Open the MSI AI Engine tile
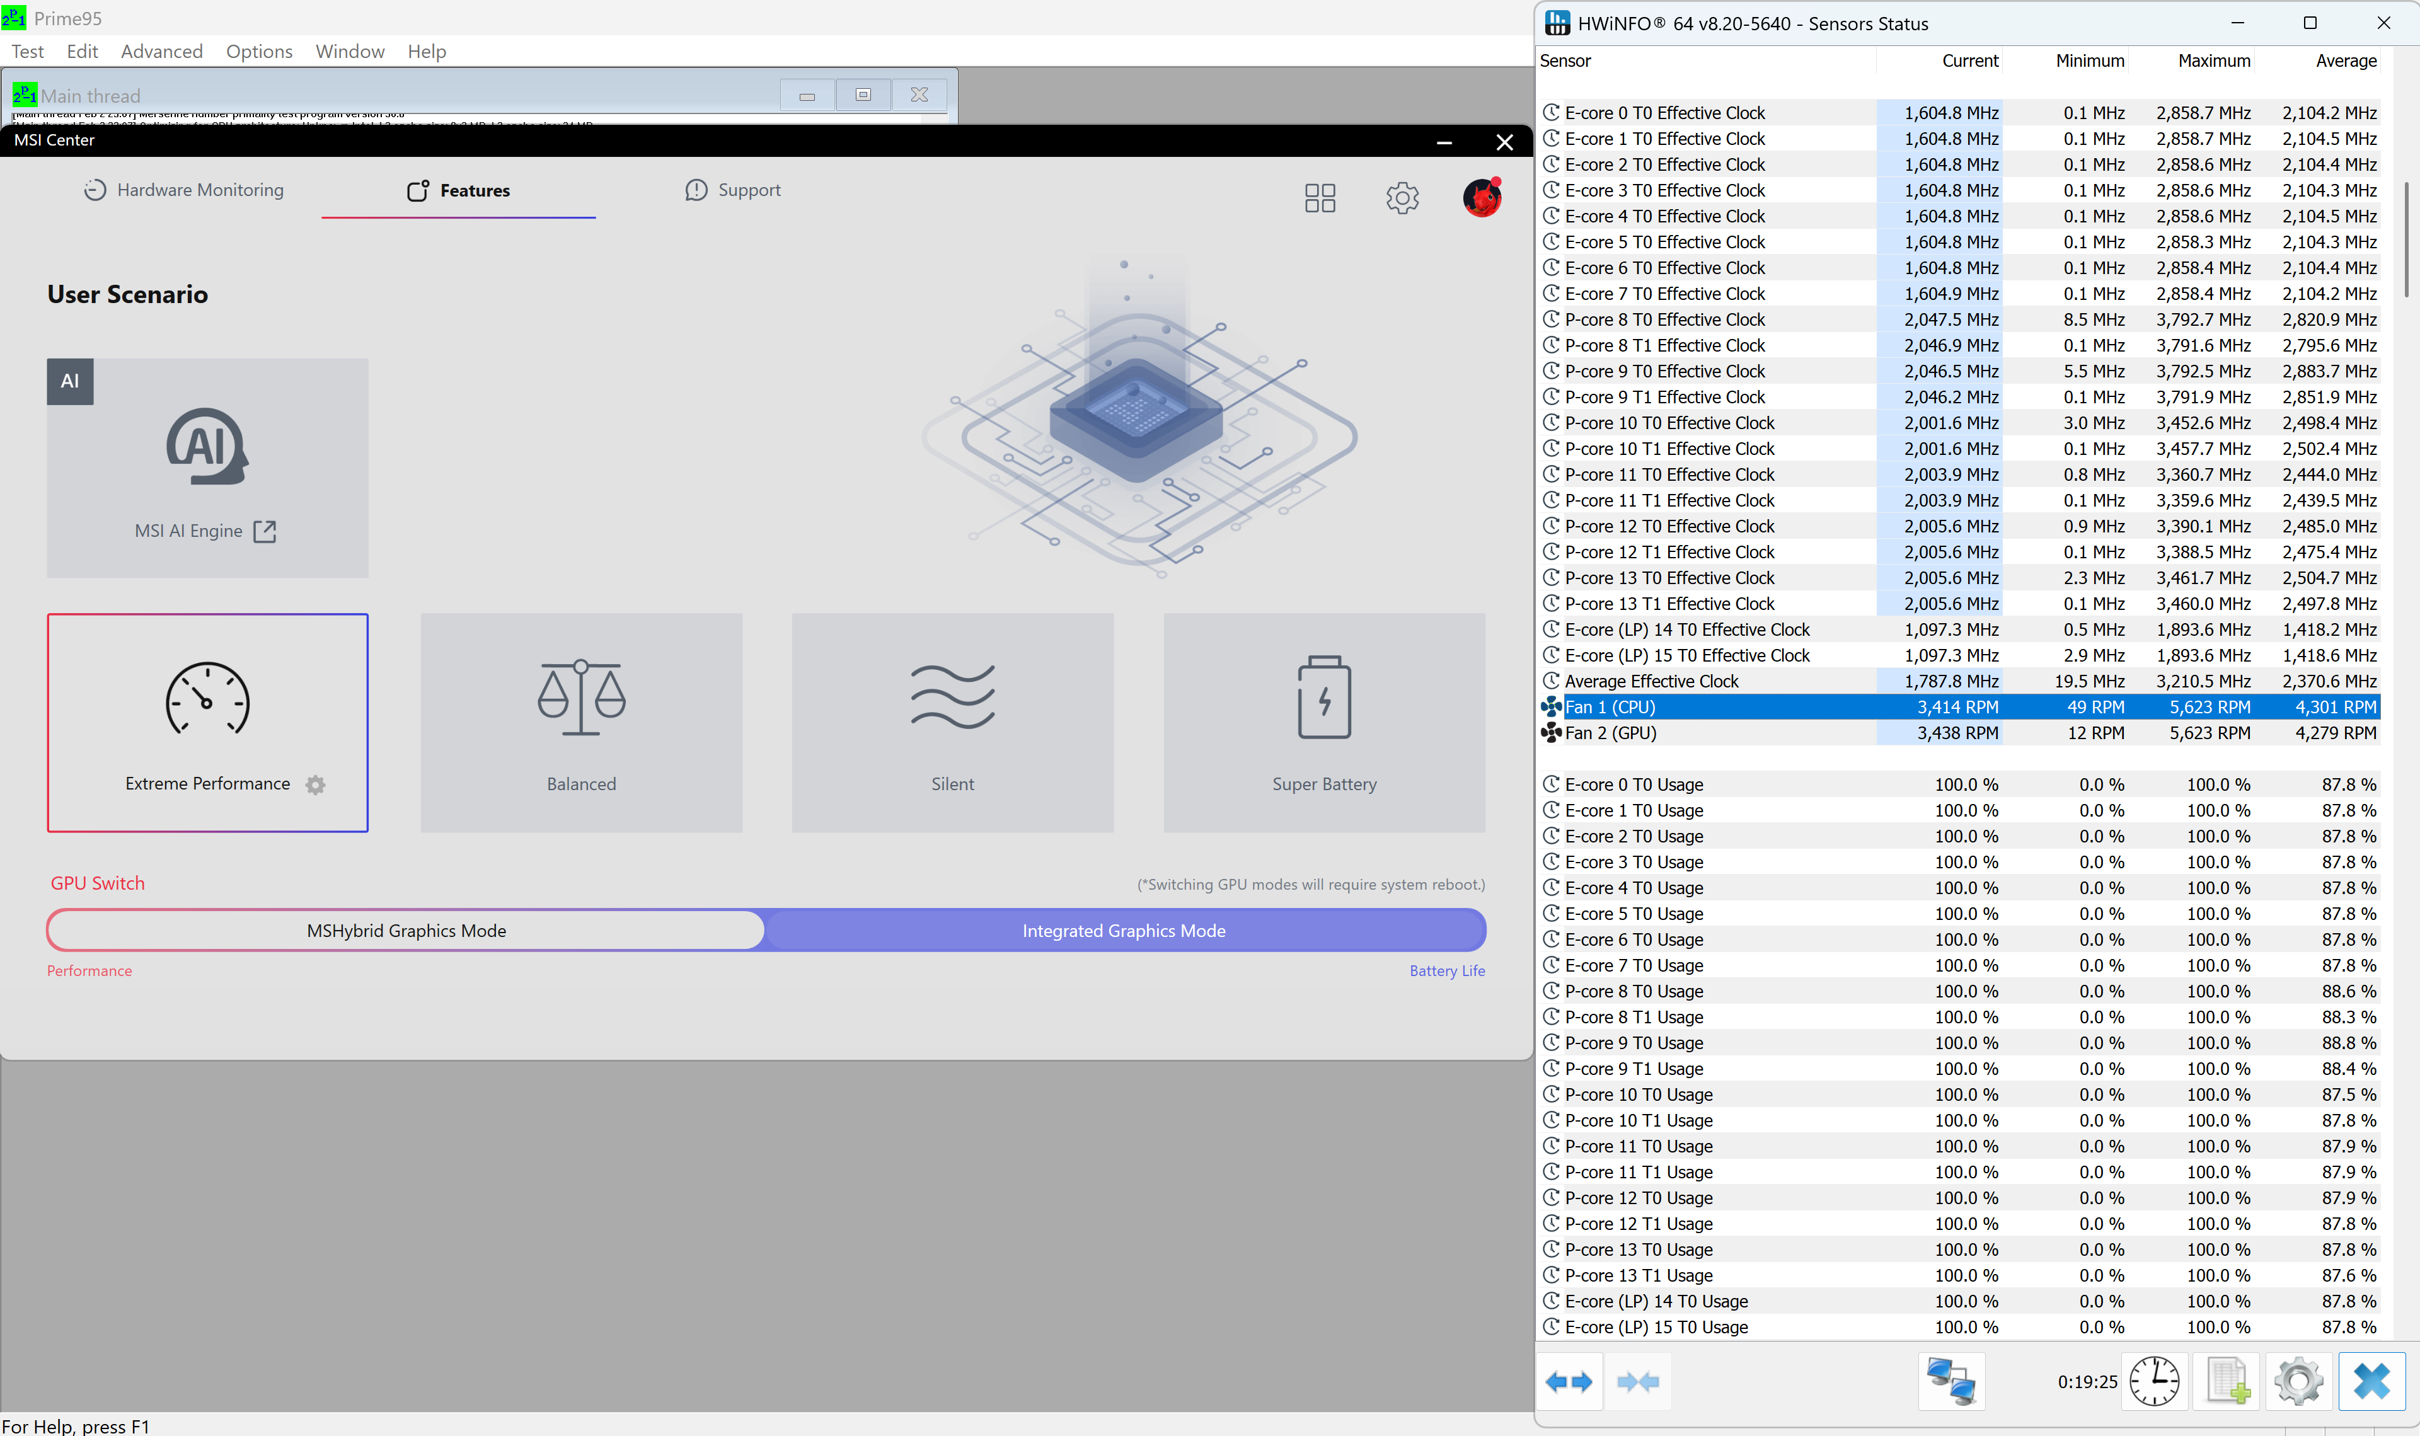2420x1436 pixels. [x=207, y=468]
